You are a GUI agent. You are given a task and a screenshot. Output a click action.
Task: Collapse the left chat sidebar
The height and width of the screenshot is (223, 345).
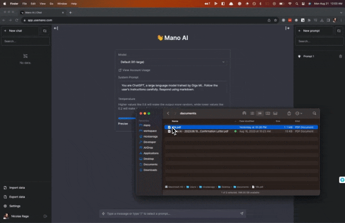56,28
